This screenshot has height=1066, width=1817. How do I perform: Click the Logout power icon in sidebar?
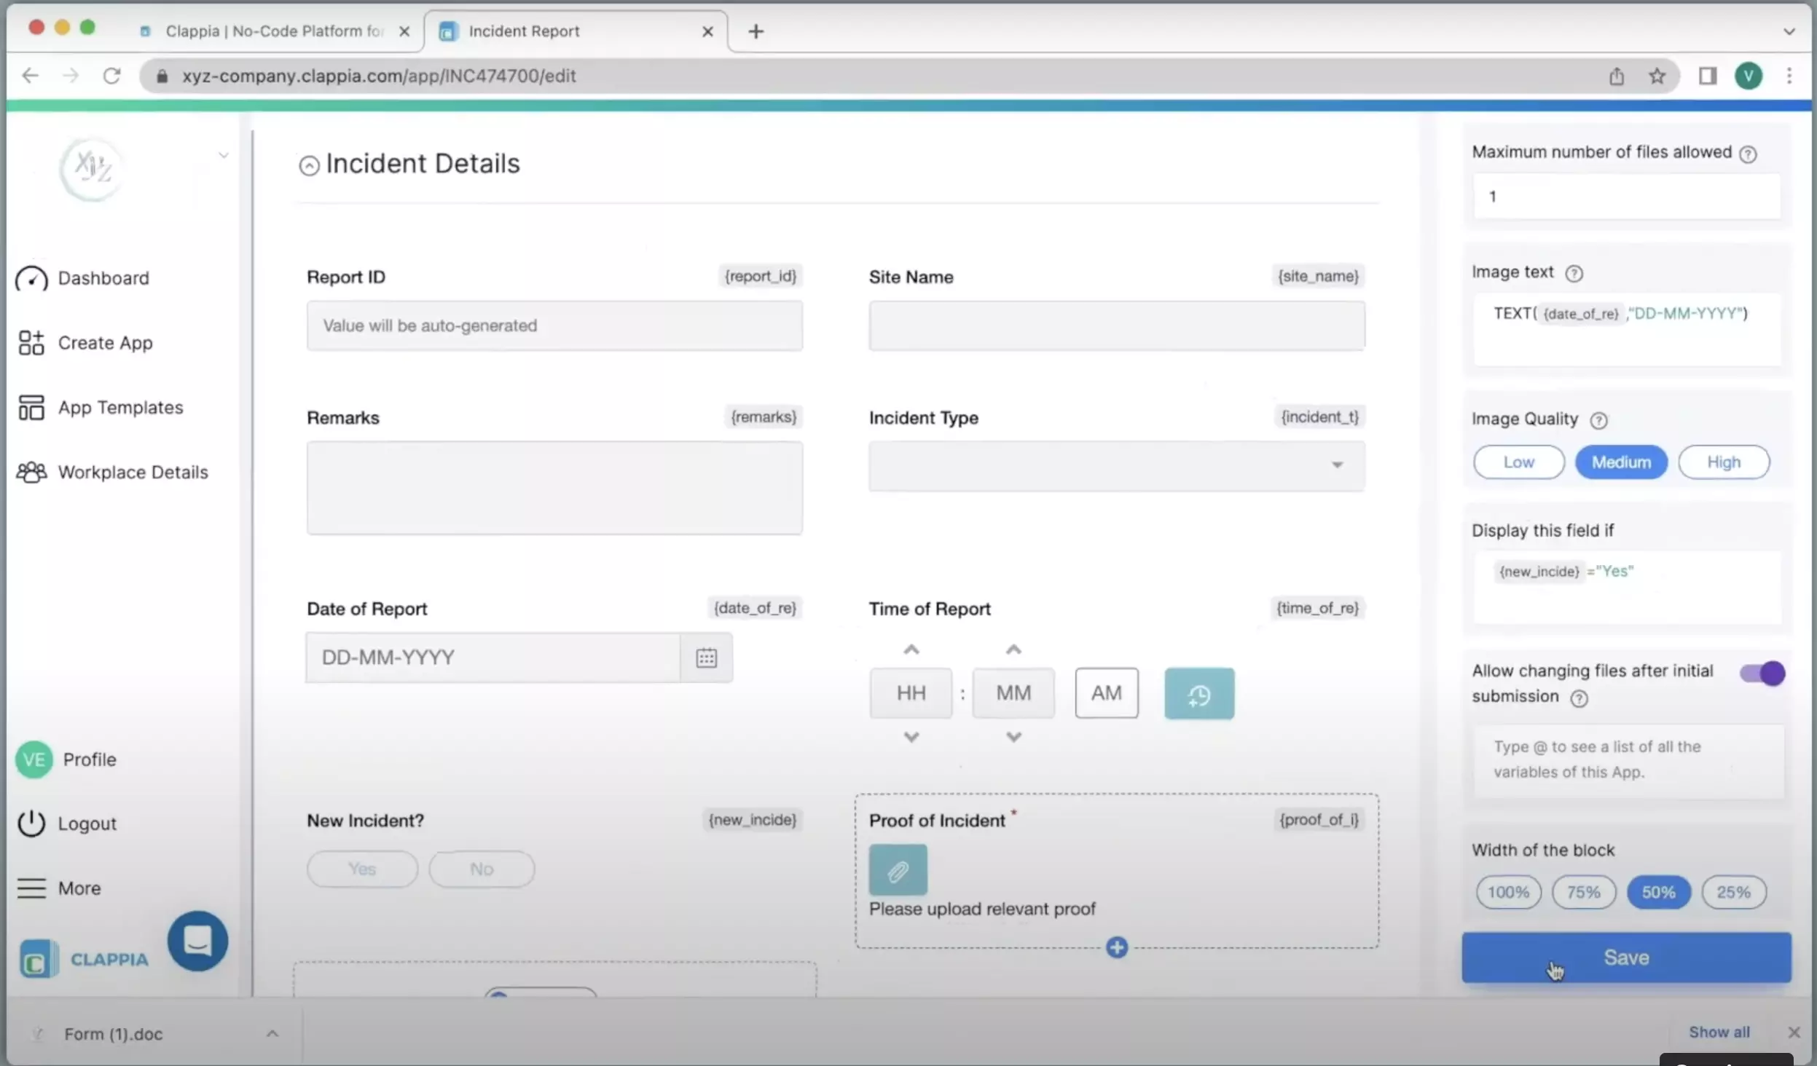coord(31,824)
